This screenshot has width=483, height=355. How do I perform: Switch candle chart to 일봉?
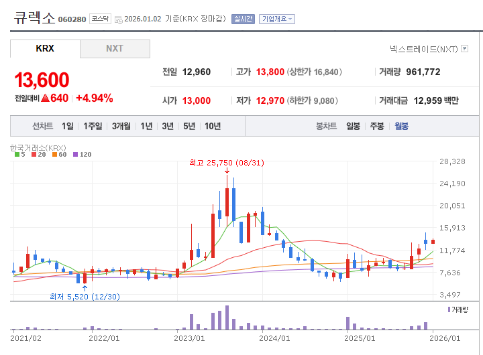[353, 126]
